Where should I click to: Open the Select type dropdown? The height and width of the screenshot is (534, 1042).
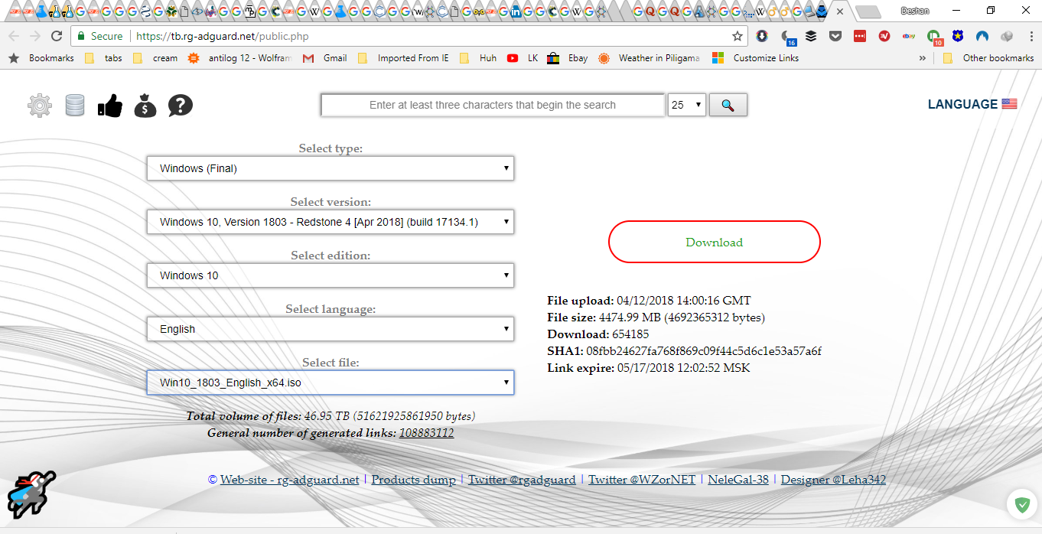[331, 168]
